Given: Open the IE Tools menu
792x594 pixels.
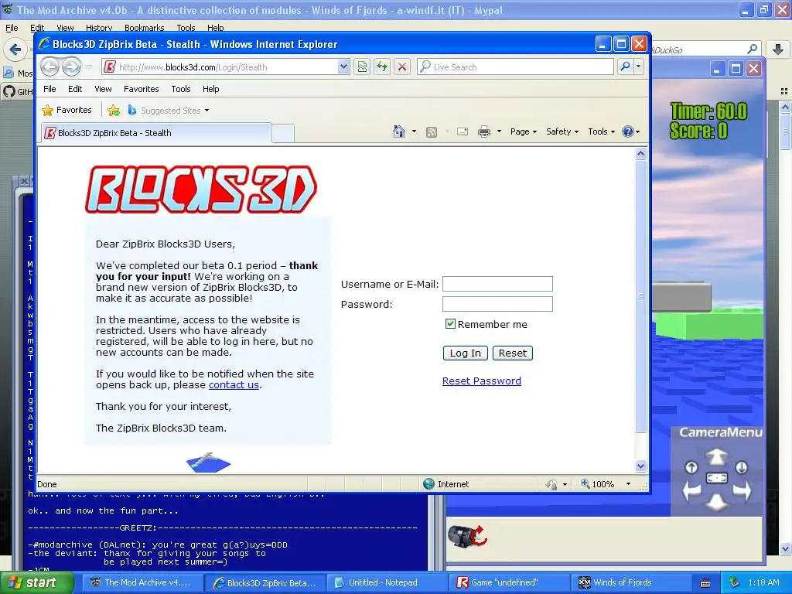Looking at the screenshot, I should point(181,89).
